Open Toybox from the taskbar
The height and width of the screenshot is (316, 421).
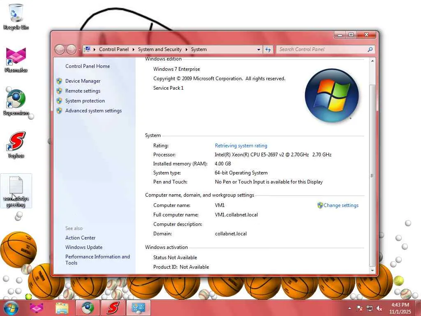coord(113,308)
